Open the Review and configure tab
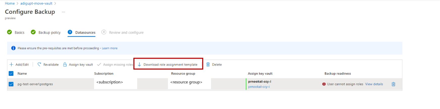Screen dimensions: 440x109 126,33
